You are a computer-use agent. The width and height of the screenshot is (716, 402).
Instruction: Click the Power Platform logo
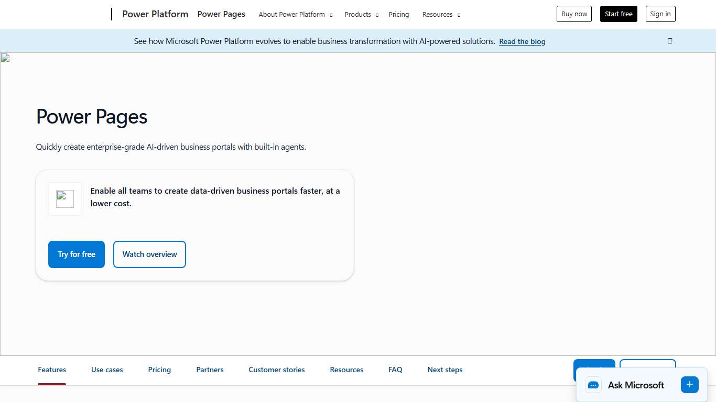[155, 14]
